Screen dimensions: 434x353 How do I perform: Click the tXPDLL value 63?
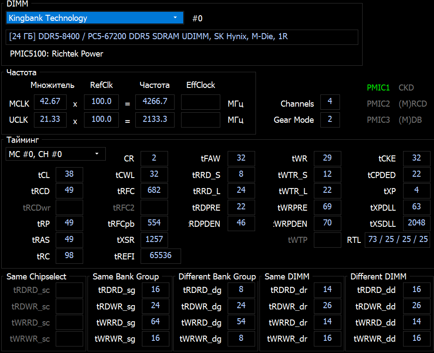point(417,207)
